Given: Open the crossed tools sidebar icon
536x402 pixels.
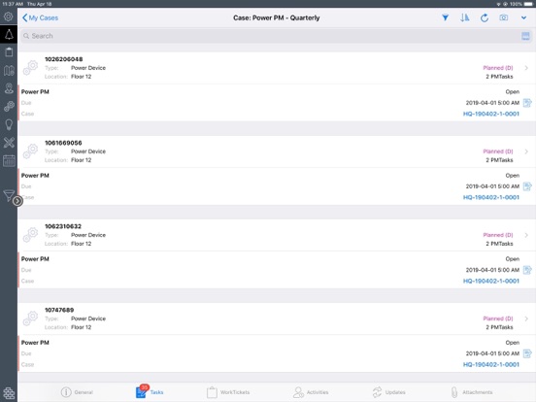Looking at the screenshot, I should point(9,143).
